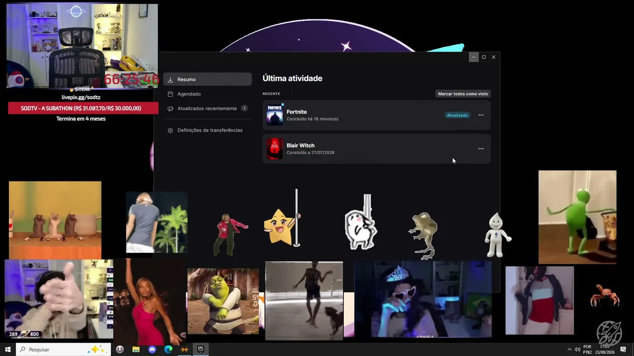Click the calendar icon beside Agendado
The width and height of the screenshot is (634, 356).
coord(170,94)
